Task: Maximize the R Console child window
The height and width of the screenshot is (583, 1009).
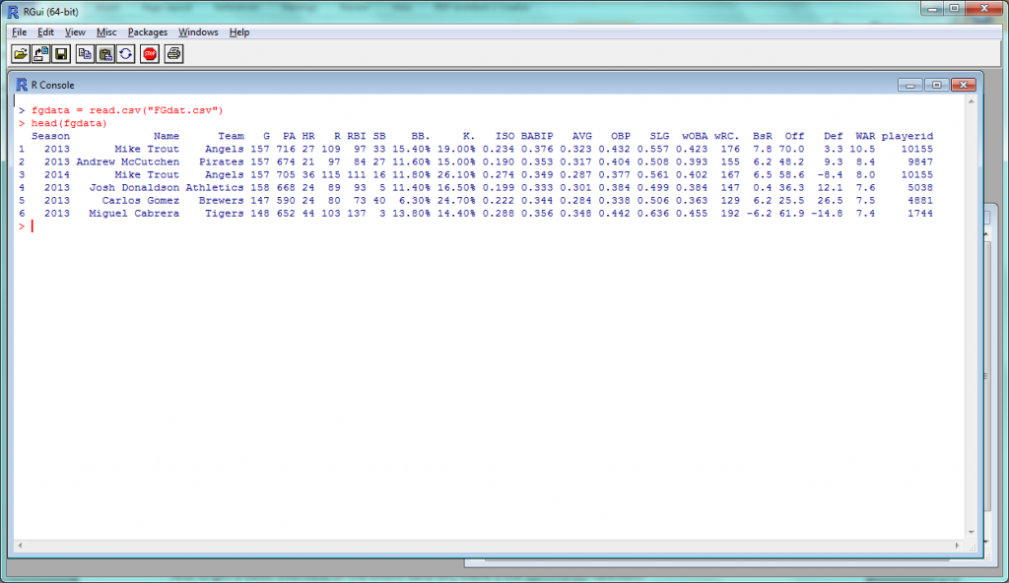Action: click(937, 85)
